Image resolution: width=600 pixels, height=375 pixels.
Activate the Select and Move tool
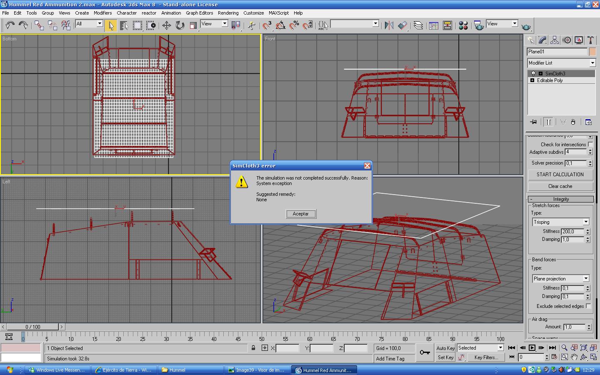tap(166, 25)
